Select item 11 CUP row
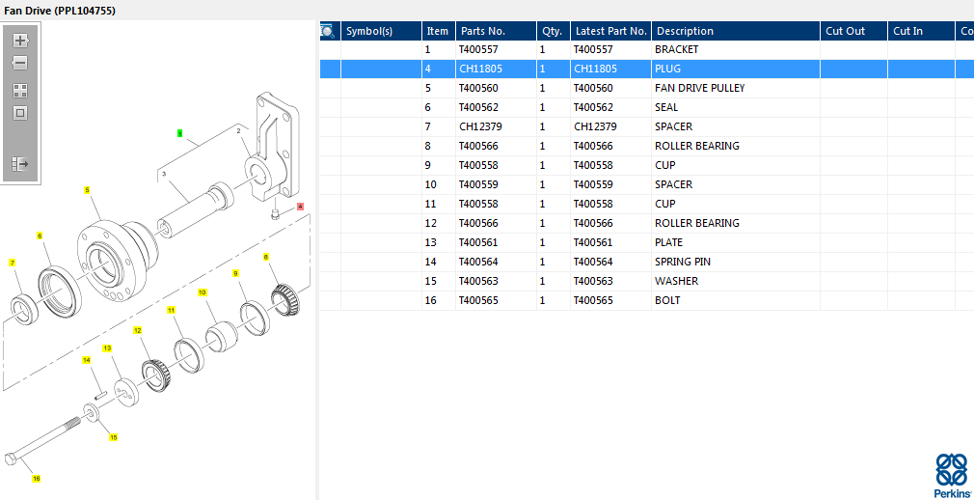 tap(647, 204)
